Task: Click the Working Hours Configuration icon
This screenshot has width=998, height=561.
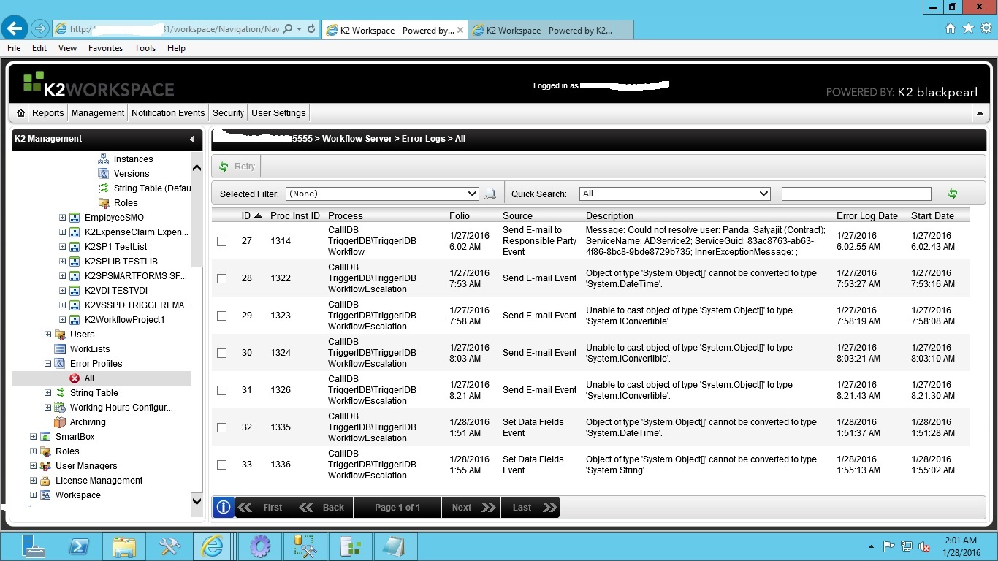Action: (60, 408)
